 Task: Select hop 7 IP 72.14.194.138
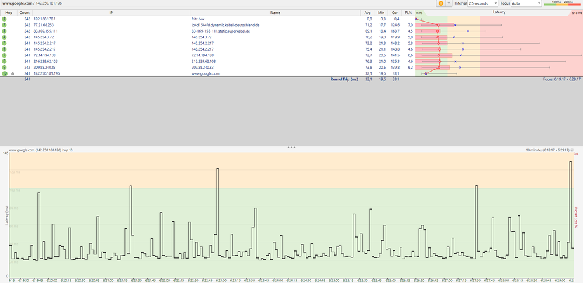tap(44, 55)
